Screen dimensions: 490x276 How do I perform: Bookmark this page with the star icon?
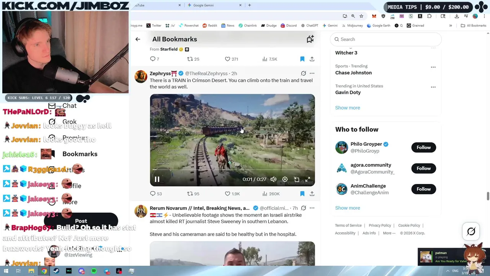[361, 16]
